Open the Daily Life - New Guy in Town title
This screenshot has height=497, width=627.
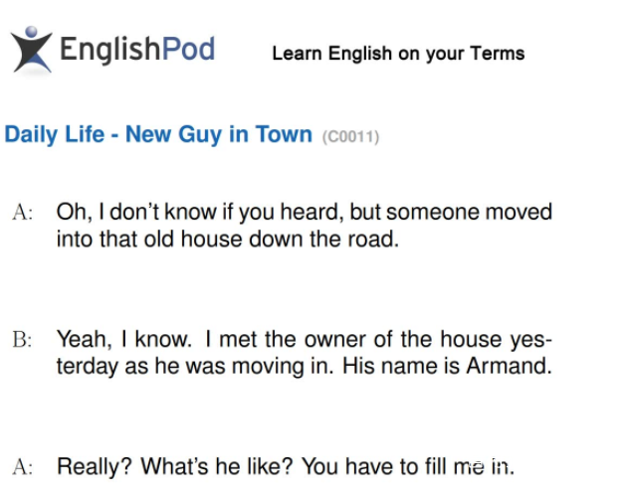pos(158,134)
